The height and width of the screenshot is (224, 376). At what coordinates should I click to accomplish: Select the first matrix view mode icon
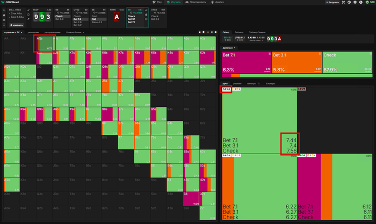point(199,32)
